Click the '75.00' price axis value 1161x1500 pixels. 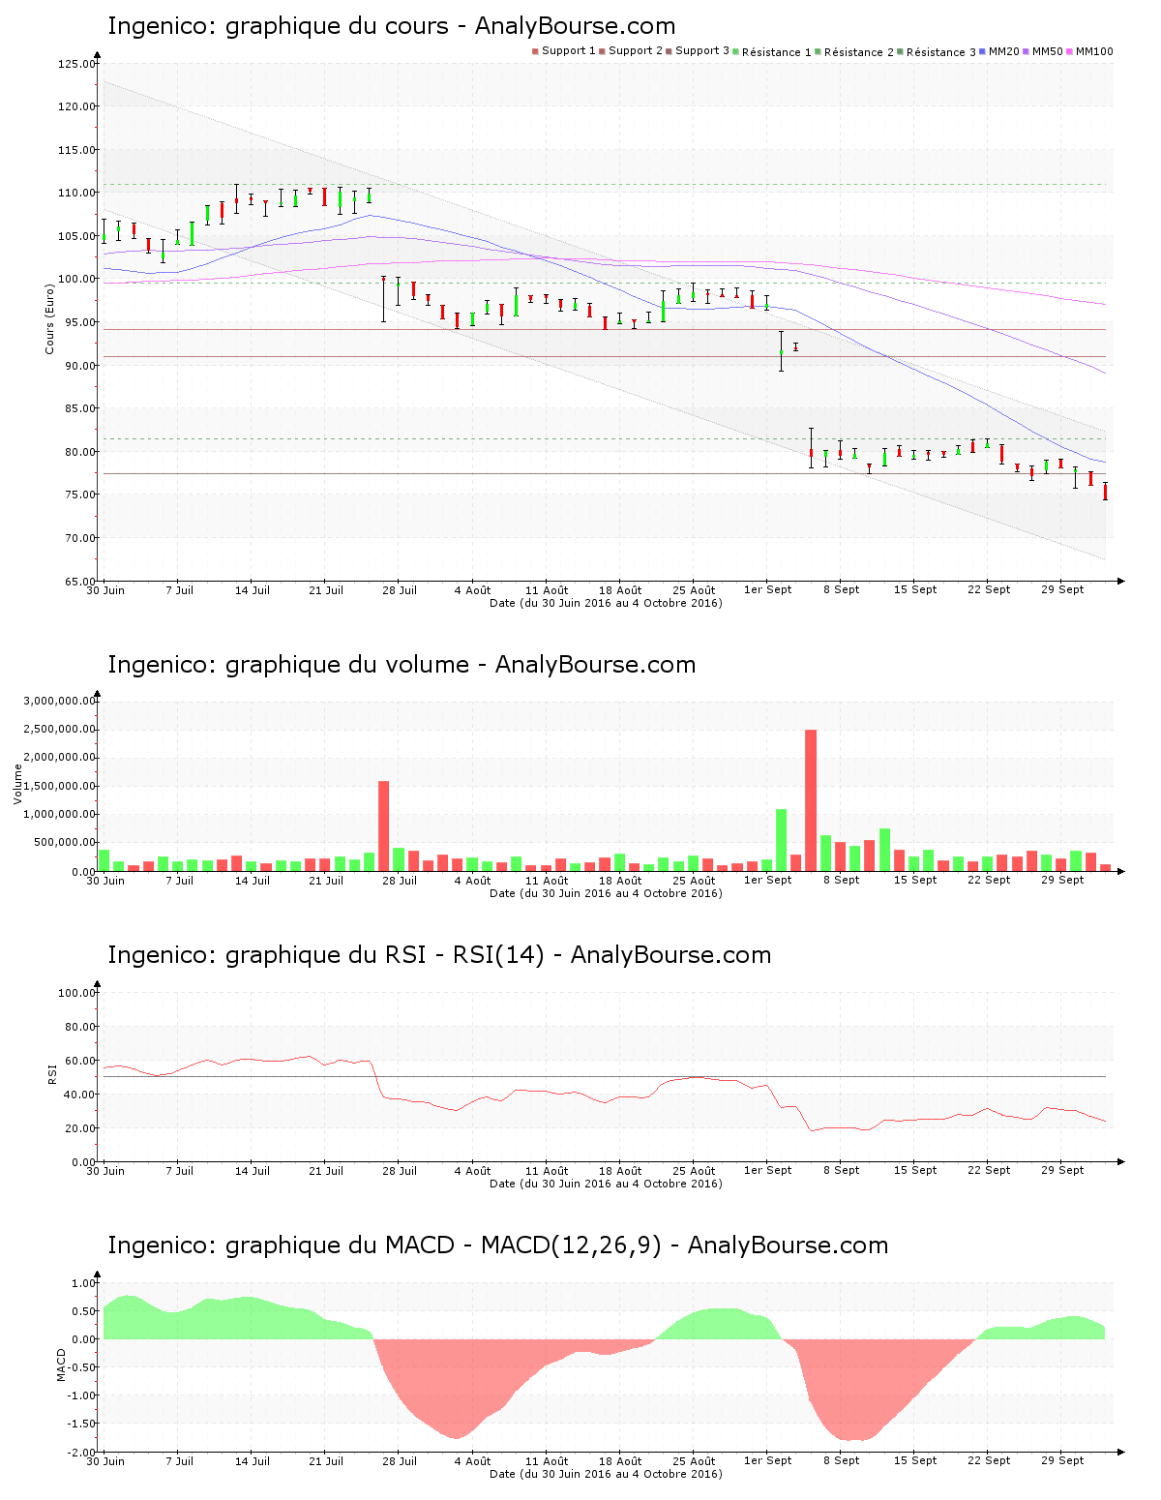pos(80,495)
